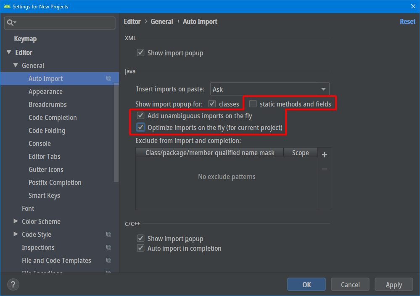Open Code Completion settings page
420x296 pixels.
click(x=53, y=117)
